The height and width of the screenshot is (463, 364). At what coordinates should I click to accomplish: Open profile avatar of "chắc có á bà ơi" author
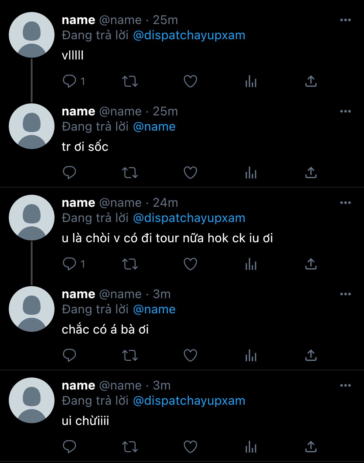point(32,309)
